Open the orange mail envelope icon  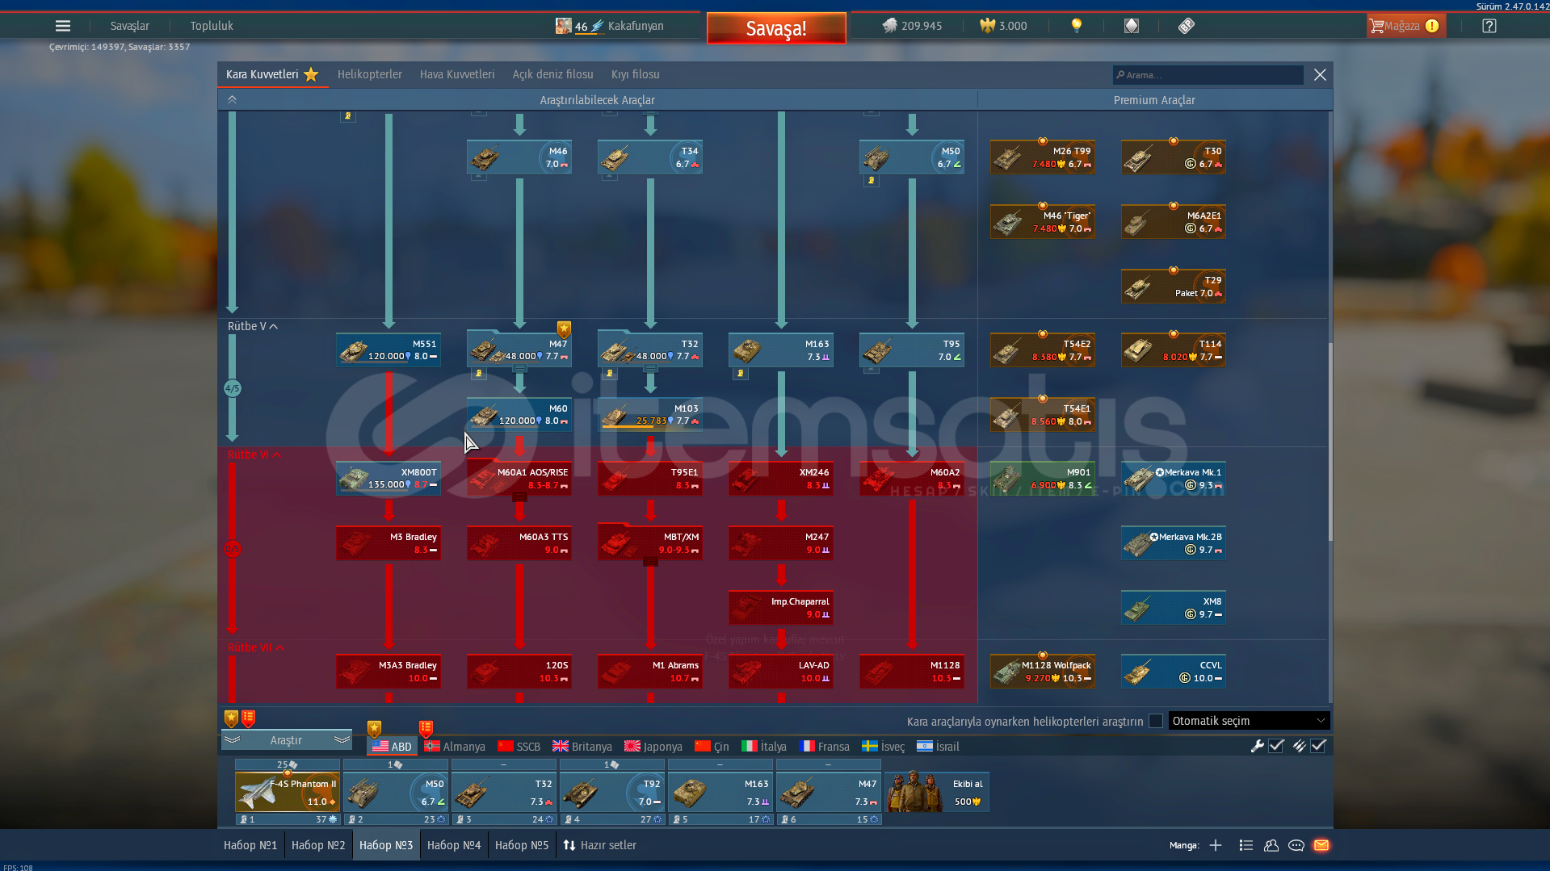(1321, 845)
